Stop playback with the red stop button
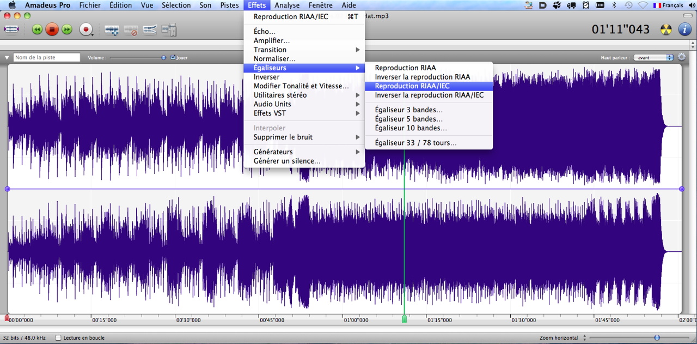The height and width of the screenshot is (344, 697). point(52,29)
